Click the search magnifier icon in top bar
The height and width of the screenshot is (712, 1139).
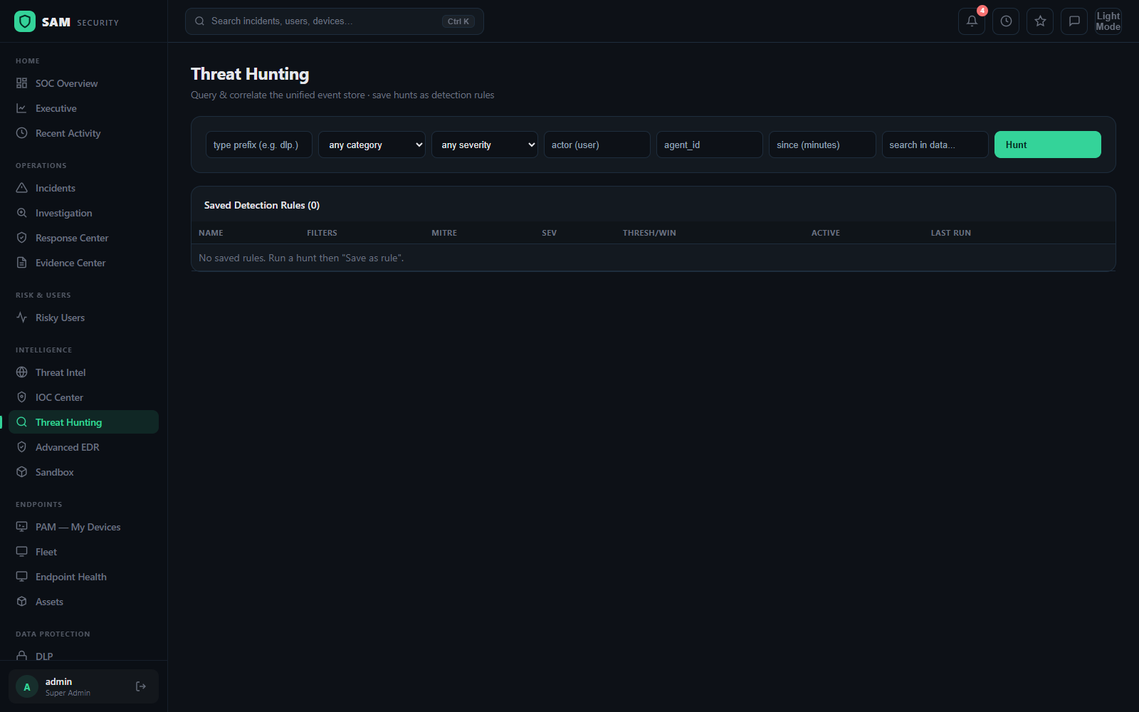(x=200, y=21)
